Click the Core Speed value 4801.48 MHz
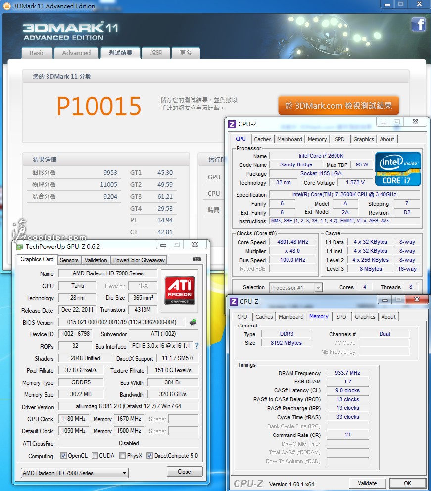The width and height of the screenshot is (431, 491). point(293,242)
